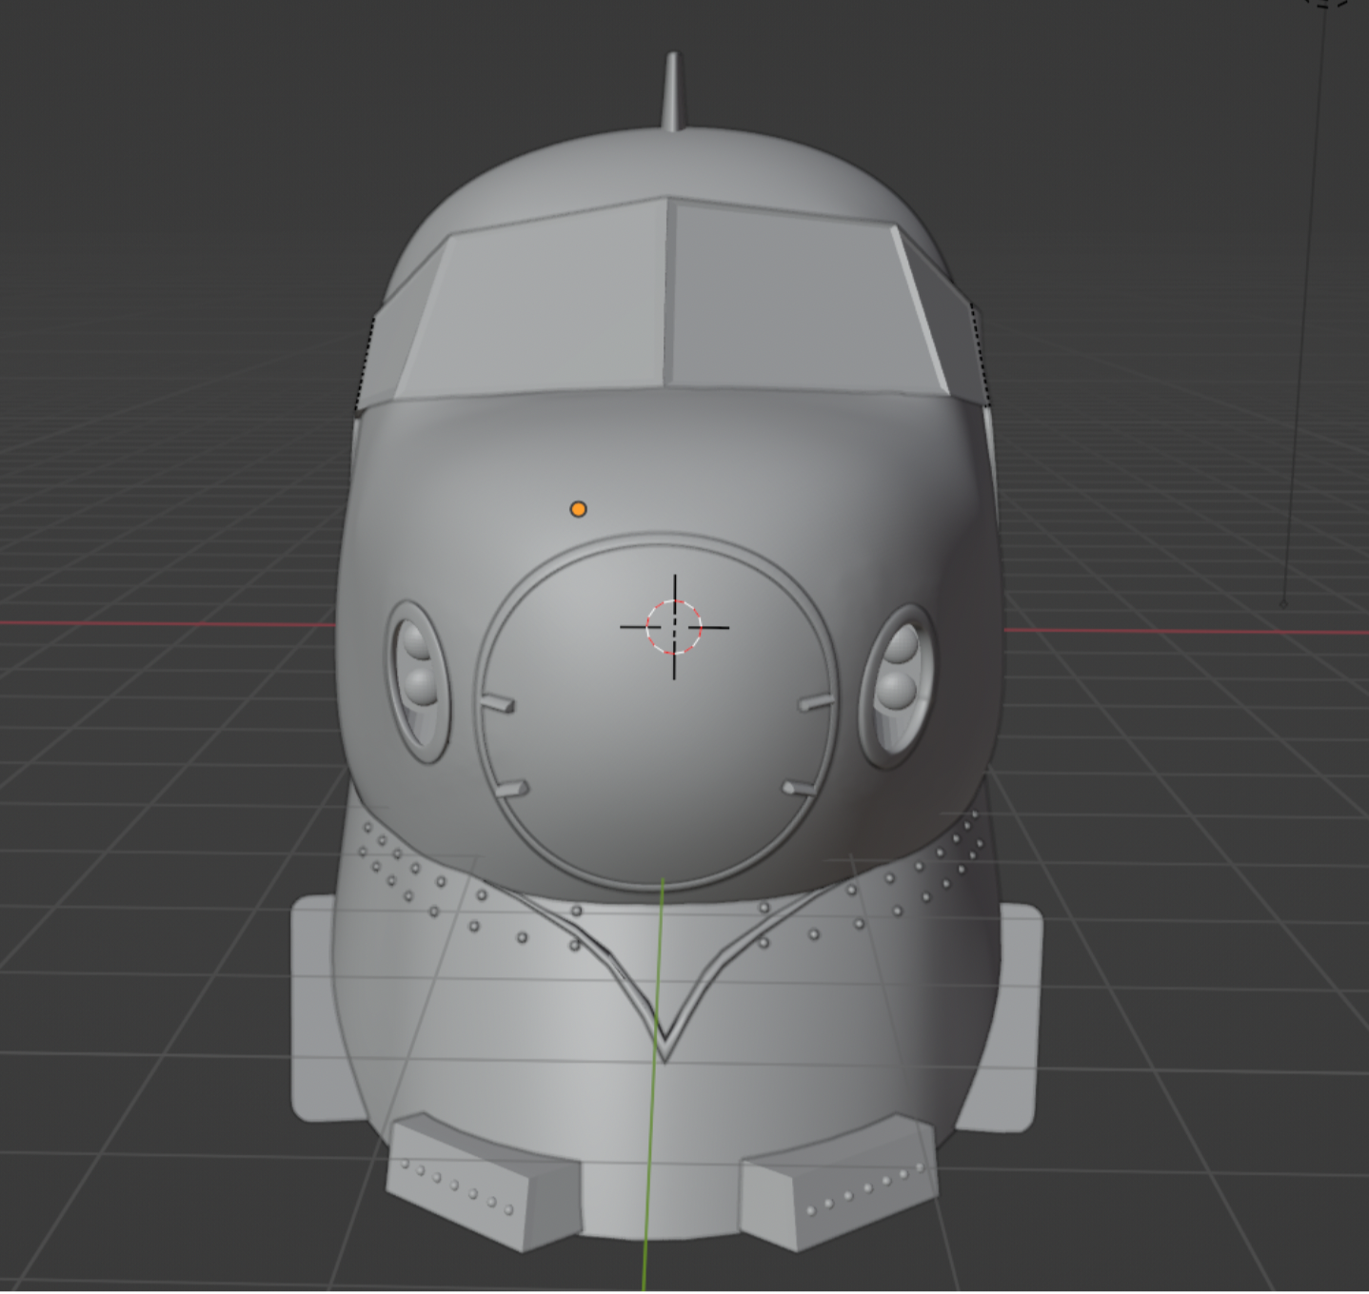Screen dimensions: 1369x1294
Task: Click the flat side panel on the right
Action: pos(1011,1018)
